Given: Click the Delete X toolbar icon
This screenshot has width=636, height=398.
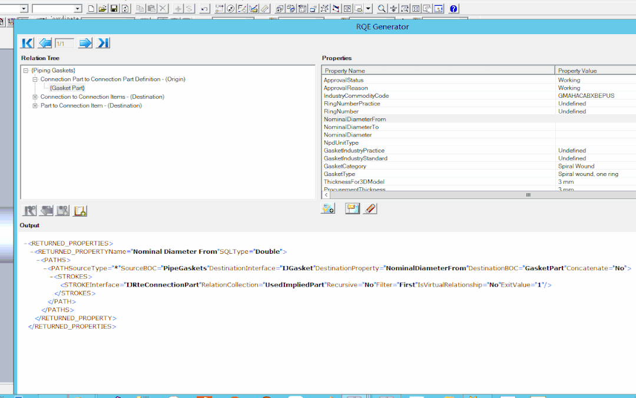Looking at the screenshot, I should [x=163, y=8].
